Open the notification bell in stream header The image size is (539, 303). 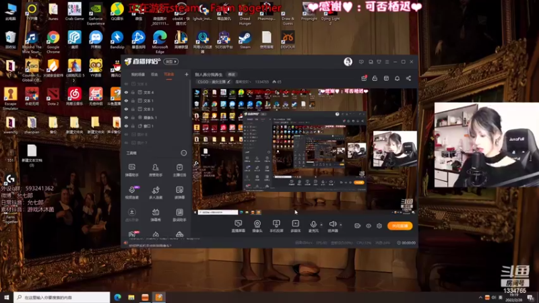point(397,78)
